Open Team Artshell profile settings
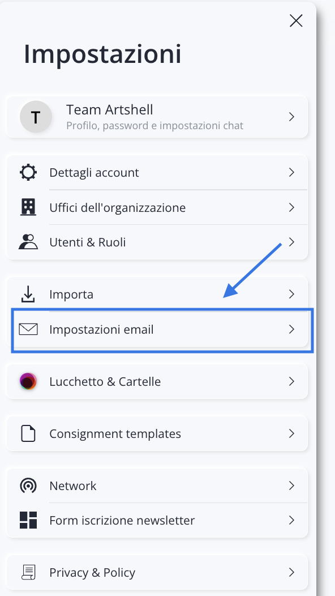335x596 pixels. click(157, 117)
